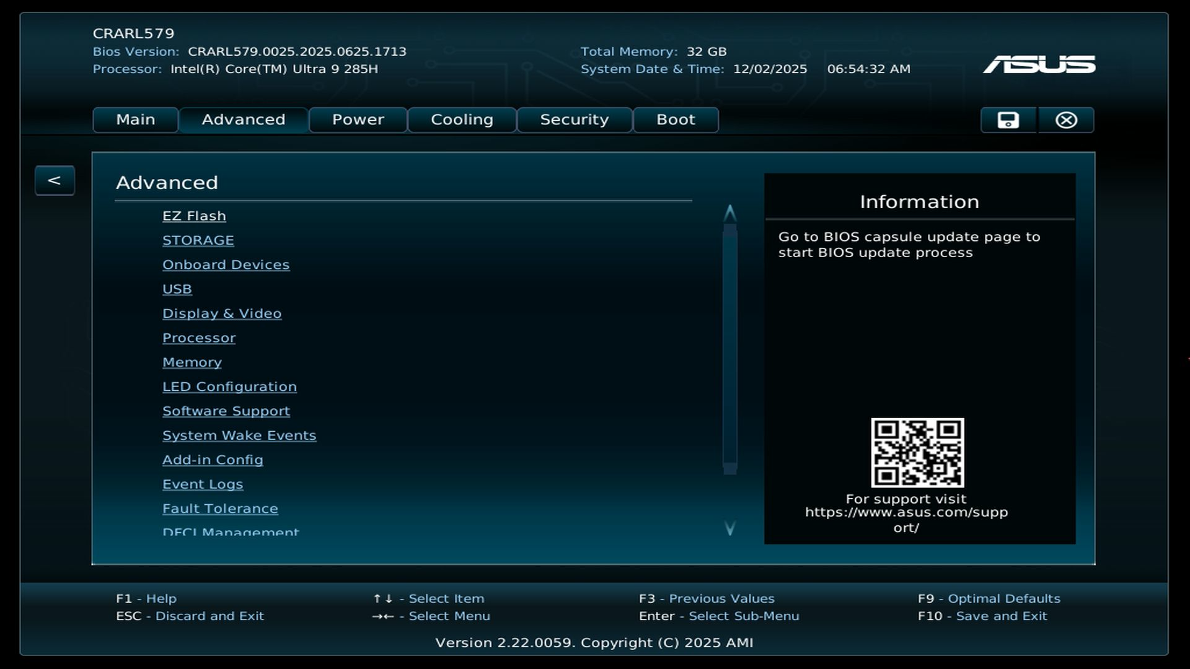Image resolution: width=1190 pixels, height=669 pixels.
Task: Click the exit X circle icon
Action: 1066,120
